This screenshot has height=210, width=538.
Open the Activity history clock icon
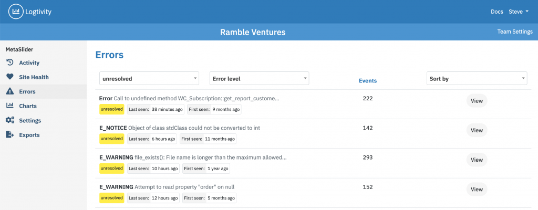(x=10, y=62)
